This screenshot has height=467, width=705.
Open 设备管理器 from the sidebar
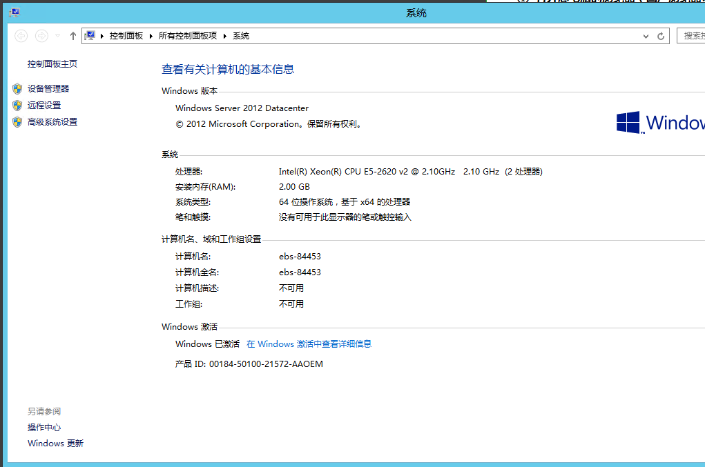[x=48, y=89]
